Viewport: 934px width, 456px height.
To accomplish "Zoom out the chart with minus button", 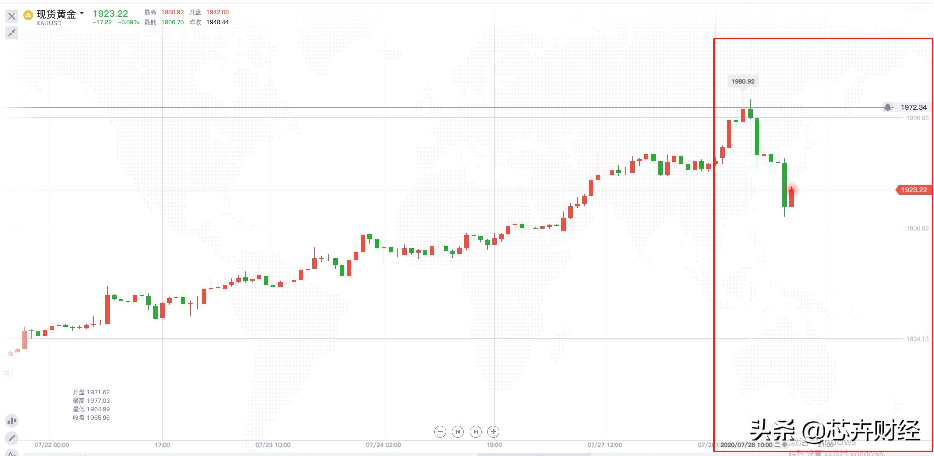I will coord(440,432).
